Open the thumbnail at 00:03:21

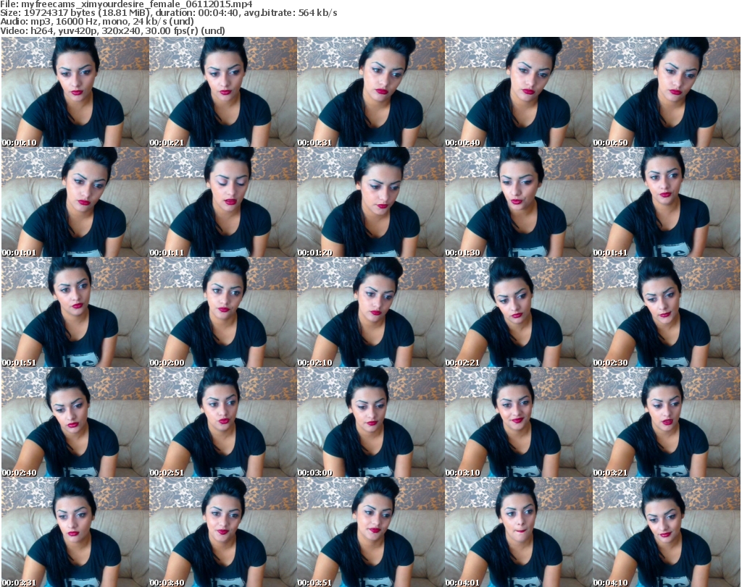point(666,422)
